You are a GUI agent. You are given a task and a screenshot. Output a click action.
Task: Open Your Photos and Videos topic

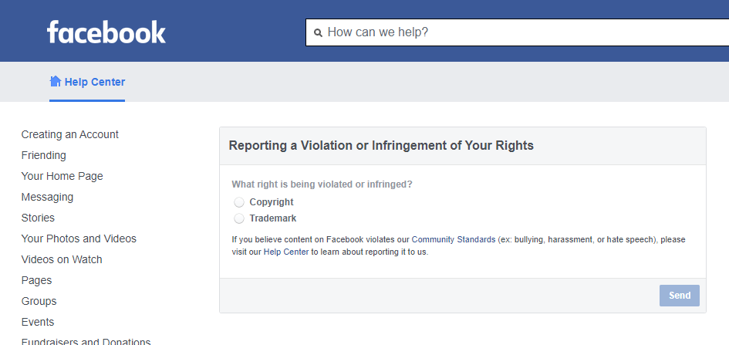(79, 238)
